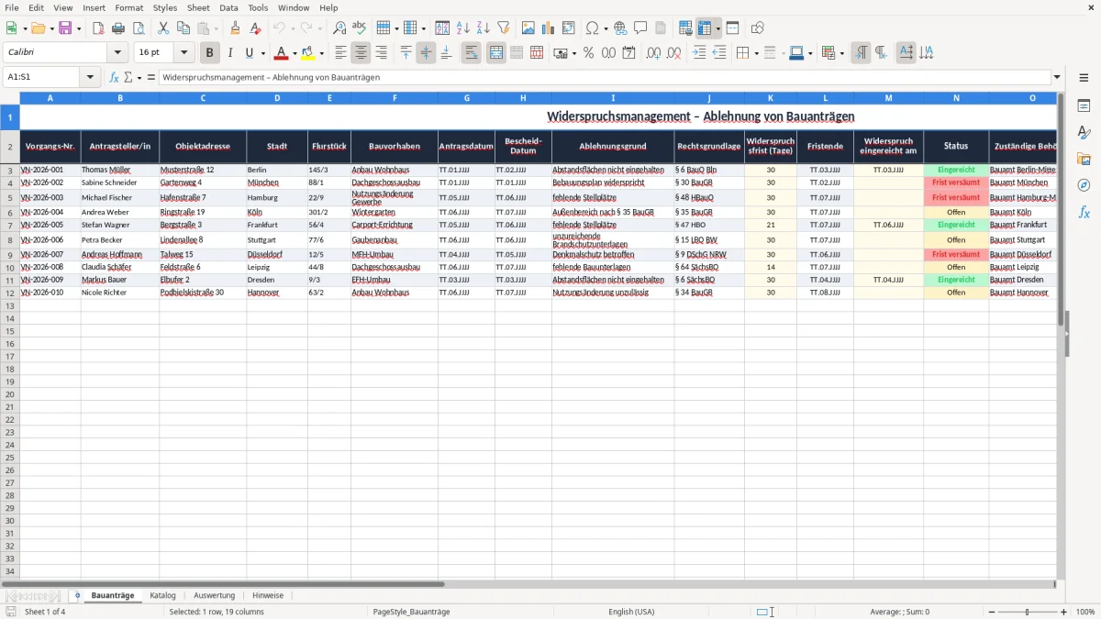Click the zoom slider
Viewport: 1101px width, 619px height.
[1027, 612]
